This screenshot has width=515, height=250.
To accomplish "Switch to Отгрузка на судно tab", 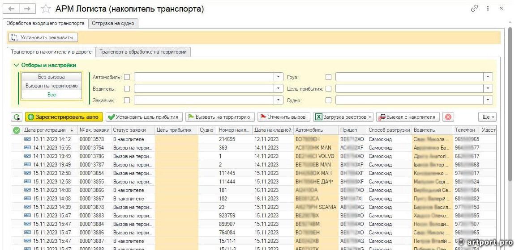I will pos(113,23).
